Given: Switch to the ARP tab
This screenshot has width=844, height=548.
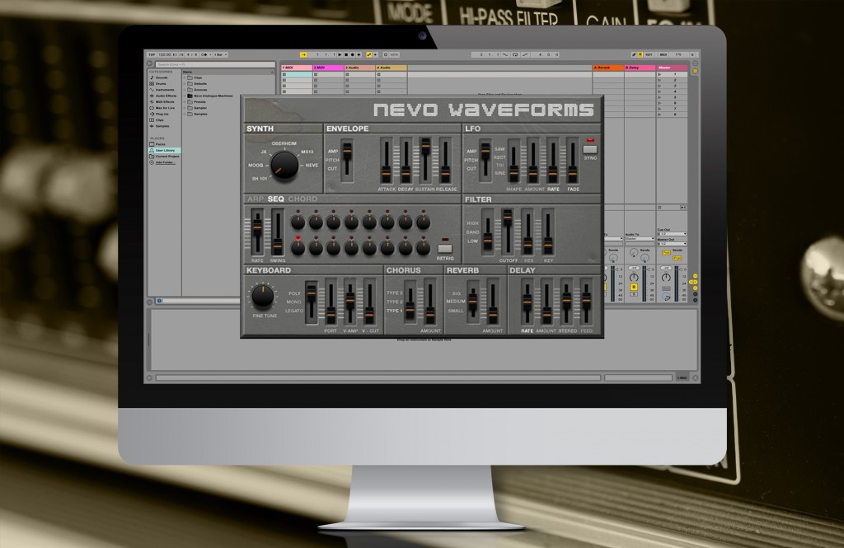Looking at the screenshot, I should pos(256,199).
